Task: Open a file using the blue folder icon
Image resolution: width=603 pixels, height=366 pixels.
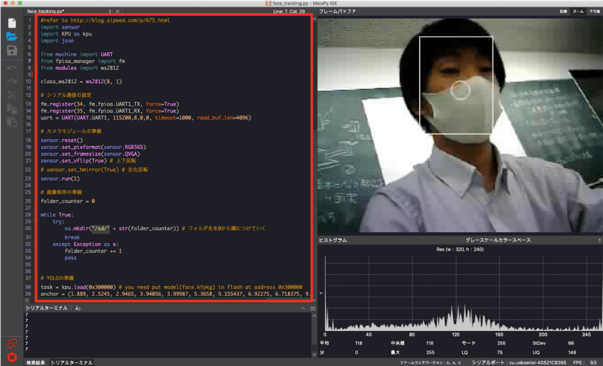Action: (12, 36)
